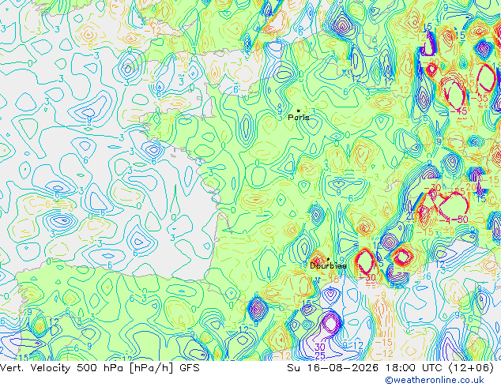501x387 pixels.
Task: Click the black dot marking Paris
Action: click(x=299, y=111)
